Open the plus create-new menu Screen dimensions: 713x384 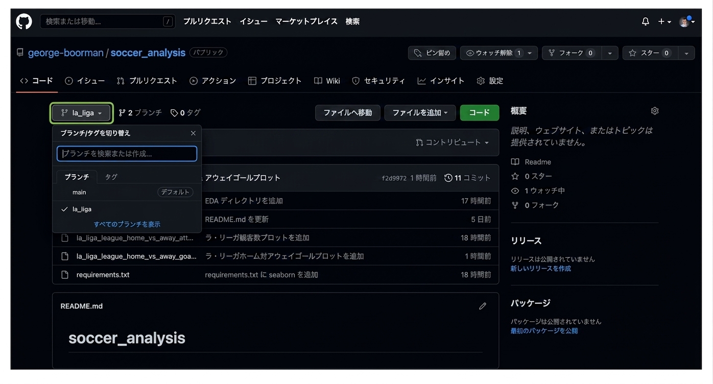(x=664, y=21)
